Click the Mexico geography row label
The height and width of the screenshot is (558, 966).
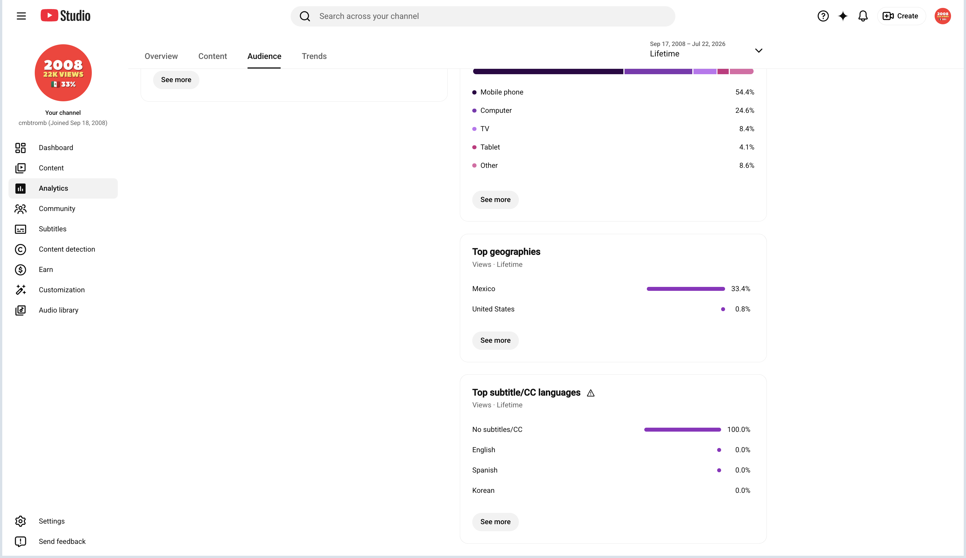click(484, 289)
